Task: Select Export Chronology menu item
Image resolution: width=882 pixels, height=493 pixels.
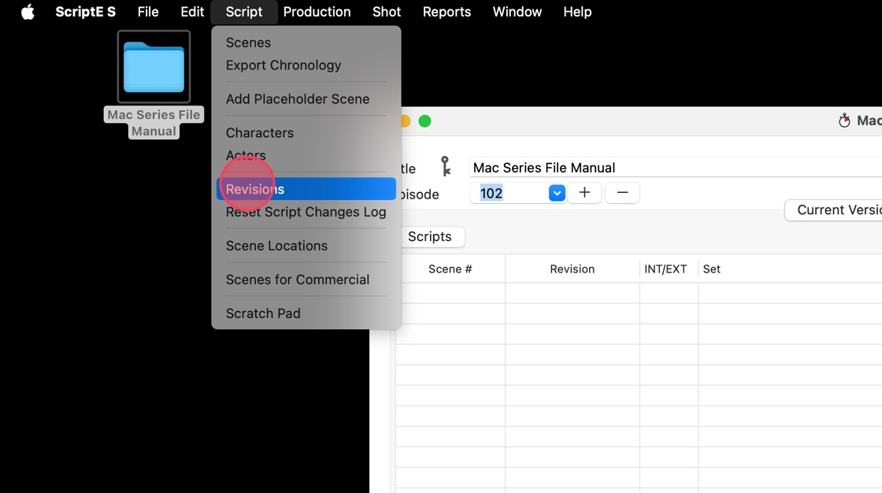Action: pos(306,65)
